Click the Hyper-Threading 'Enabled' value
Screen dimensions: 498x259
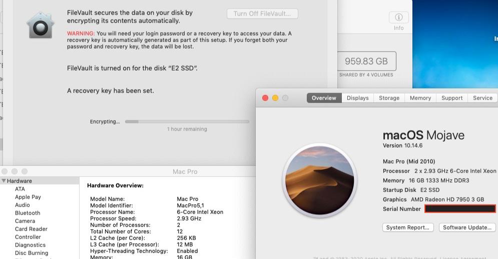click(187, 250)
